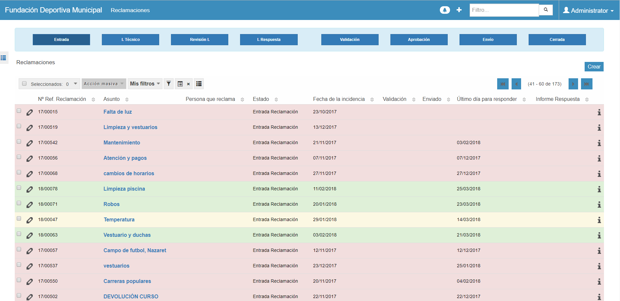
Task: Open the filter funnel icon on the toolbar
Action: coord(168,84)
